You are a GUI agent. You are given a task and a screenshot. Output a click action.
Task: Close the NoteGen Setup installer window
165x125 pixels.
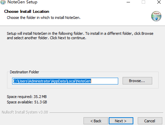pos(159,2)
